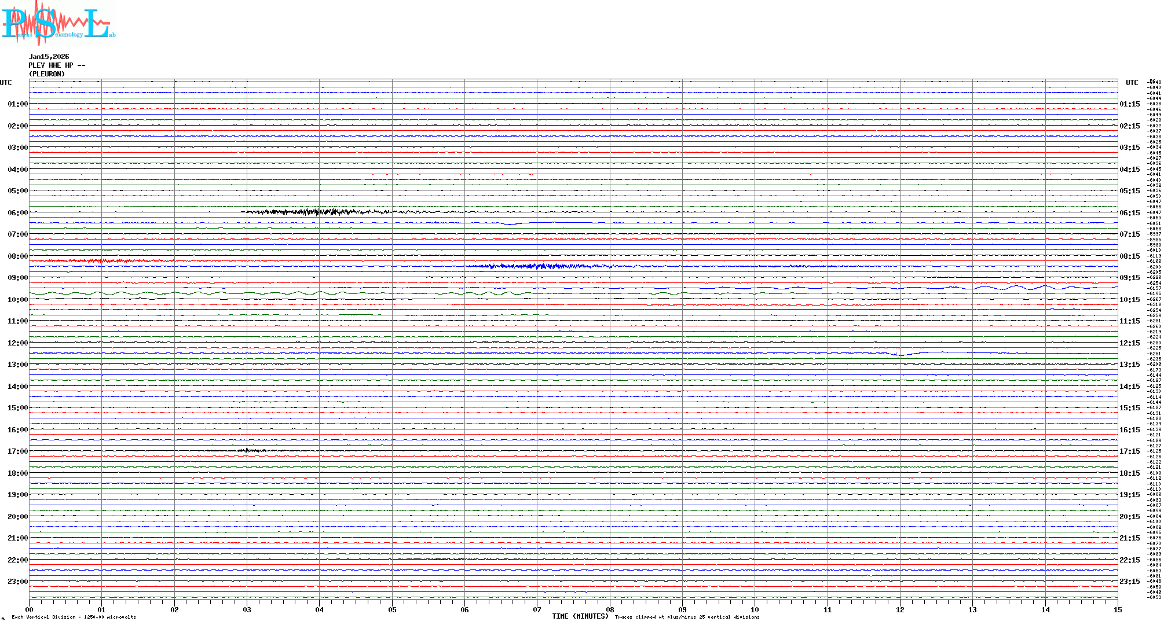Click the Traces clipped footnote text

687,617
